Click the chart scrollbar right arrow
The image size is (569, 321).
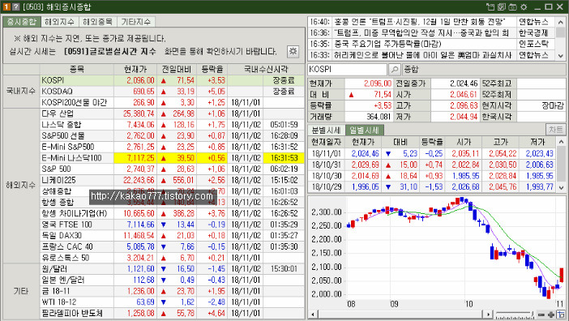(489, 315)
